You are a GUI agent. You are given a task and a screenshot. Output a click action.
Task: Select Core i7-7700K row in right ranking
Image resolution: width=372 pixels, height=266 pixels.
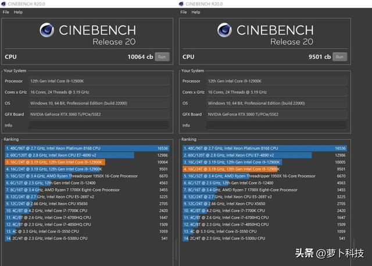[x=264, y=211]
